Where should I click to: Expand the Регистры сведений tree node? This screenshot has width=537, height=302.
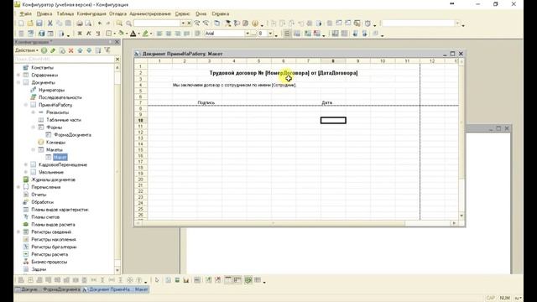click(18, 232)
